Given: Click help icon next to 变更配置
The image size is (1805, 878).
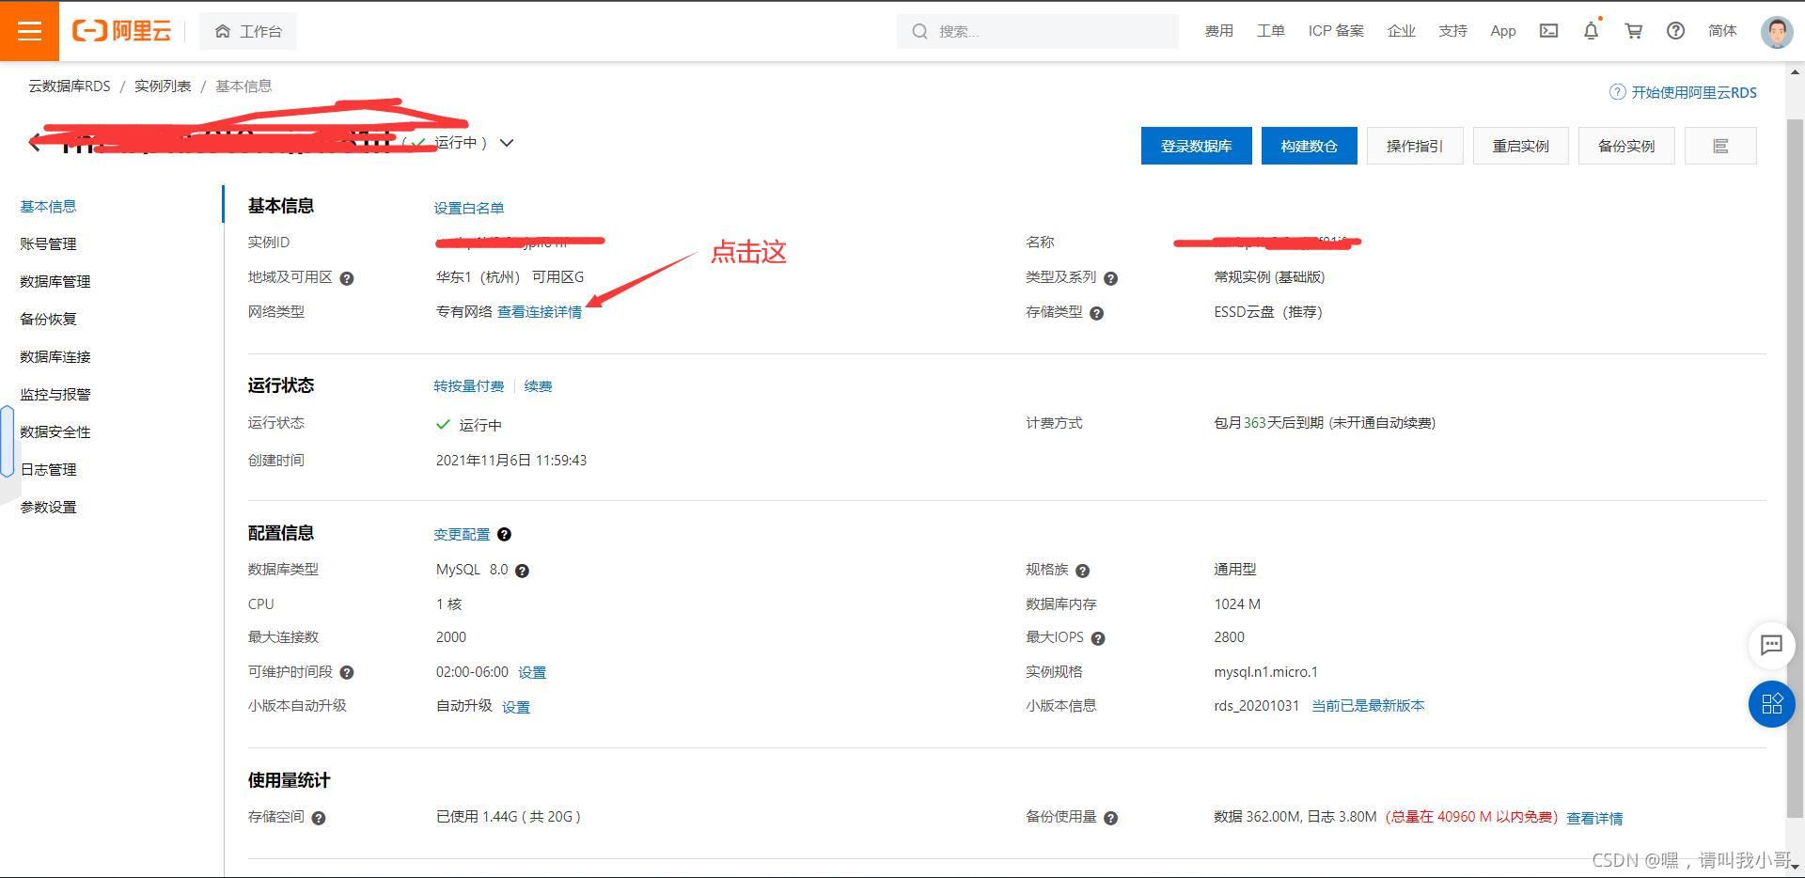Looking at the screenshot, I should (504, 534).
